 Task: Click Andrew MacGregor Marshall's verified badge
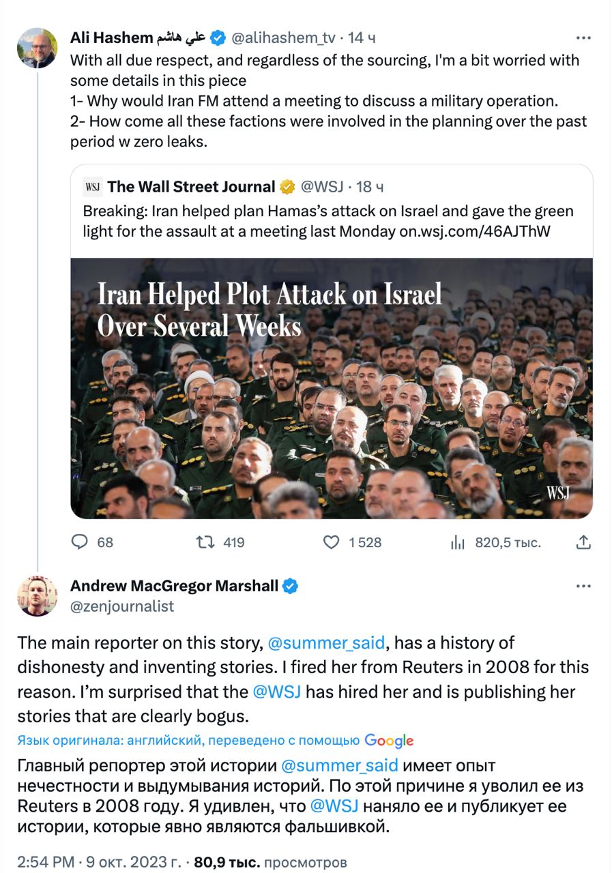click(291, 586)
